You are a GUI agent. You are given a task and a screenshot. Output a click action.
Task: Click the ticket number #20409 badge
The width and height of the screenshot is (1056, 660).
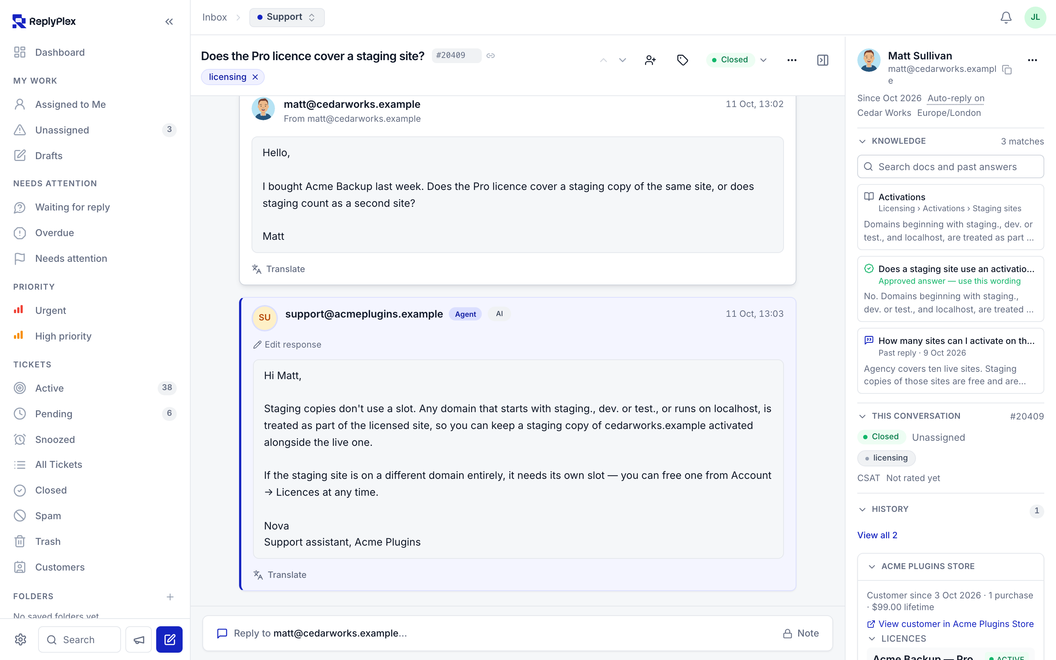tap(456, 55)
